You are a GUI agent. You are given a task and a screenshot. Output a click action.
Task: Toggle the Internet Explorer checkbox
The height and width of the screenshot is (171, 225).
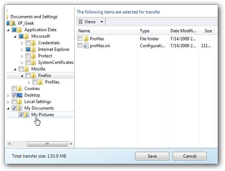click(28, 49)
